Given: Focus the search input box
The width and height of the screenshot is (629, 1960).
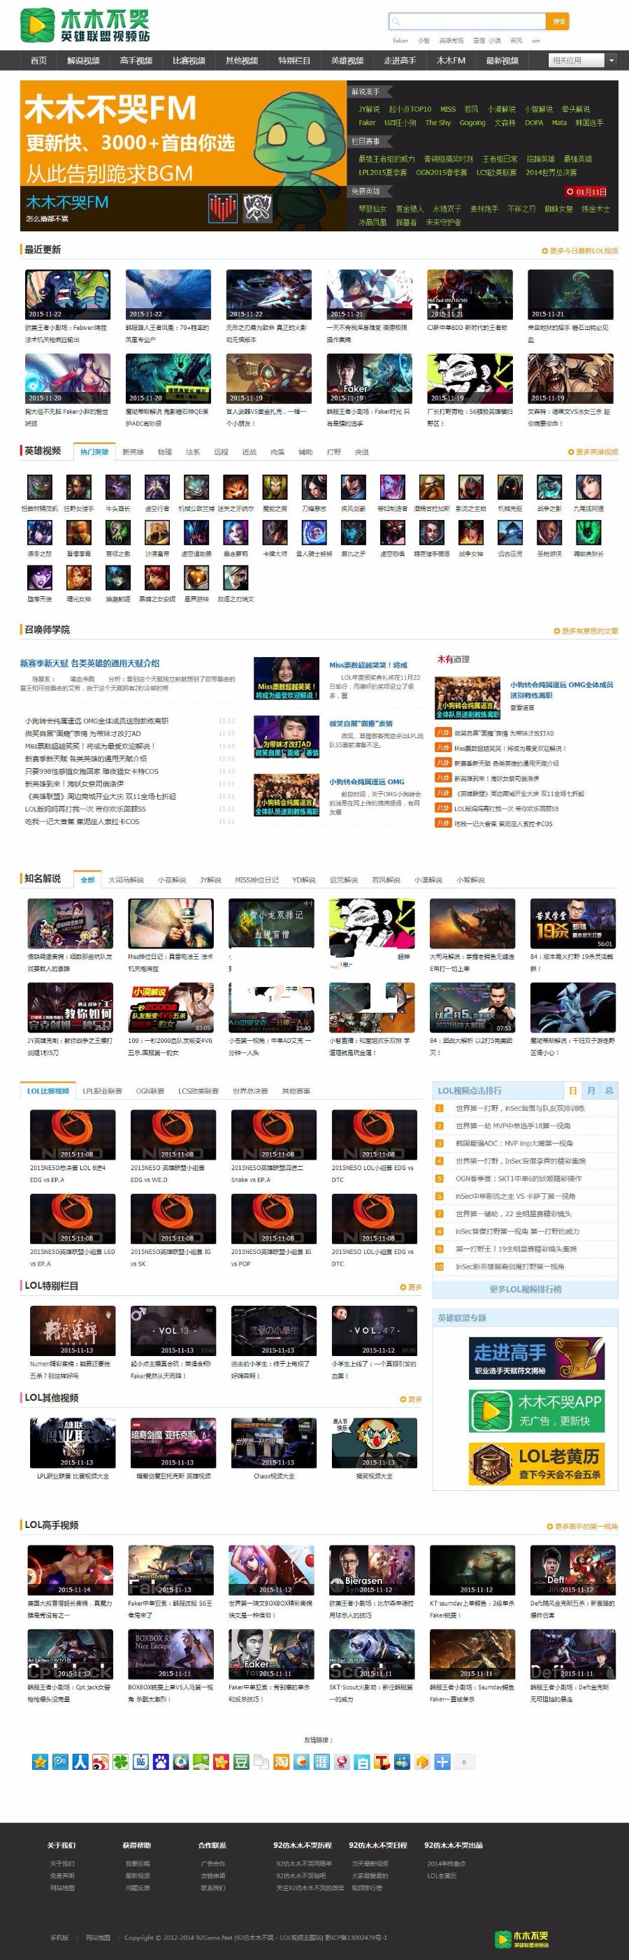Looking at the screenshot, I should 467,21.
